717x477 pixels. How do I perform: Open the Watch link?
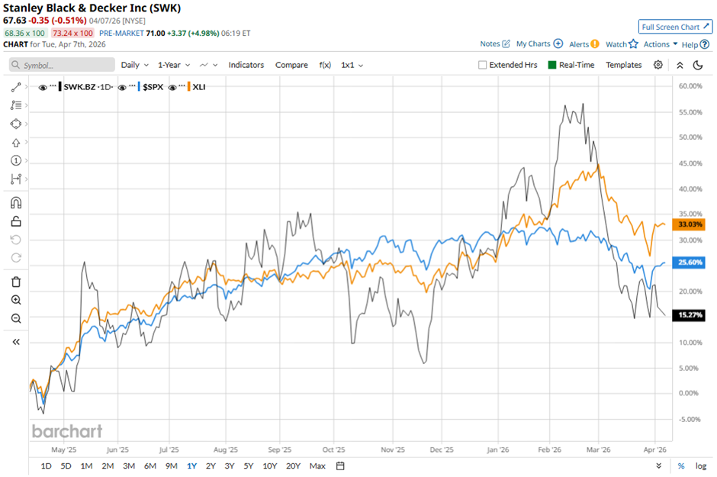pyautogui.click(x=616, y=44)
